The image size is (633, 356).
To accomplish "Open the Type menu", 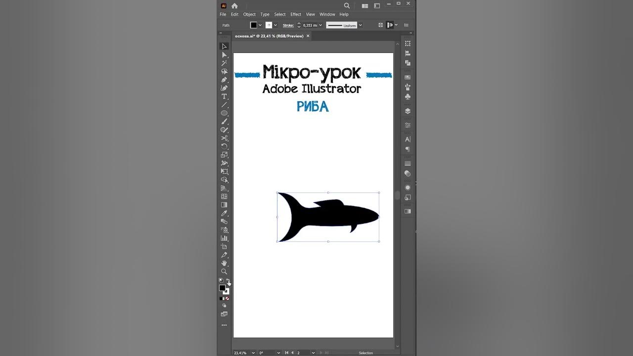I will point(265,14).
